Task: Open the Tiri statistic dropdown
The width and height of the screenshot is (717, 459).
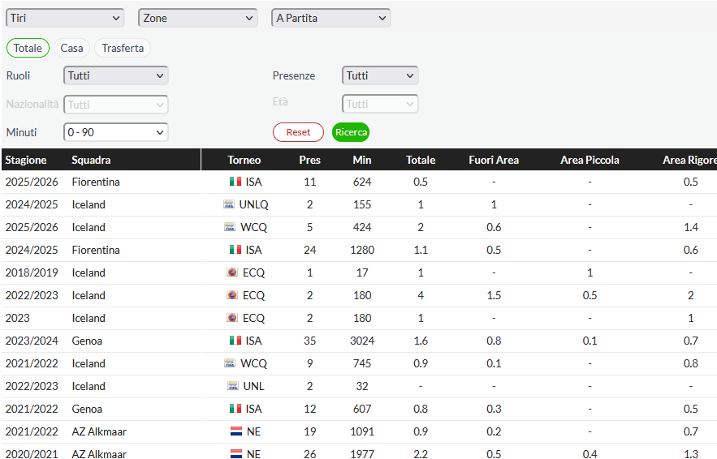Action: point(65,18)
